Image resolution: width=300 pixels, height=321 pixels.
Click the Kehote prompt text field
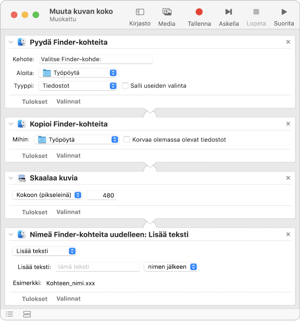96,59
